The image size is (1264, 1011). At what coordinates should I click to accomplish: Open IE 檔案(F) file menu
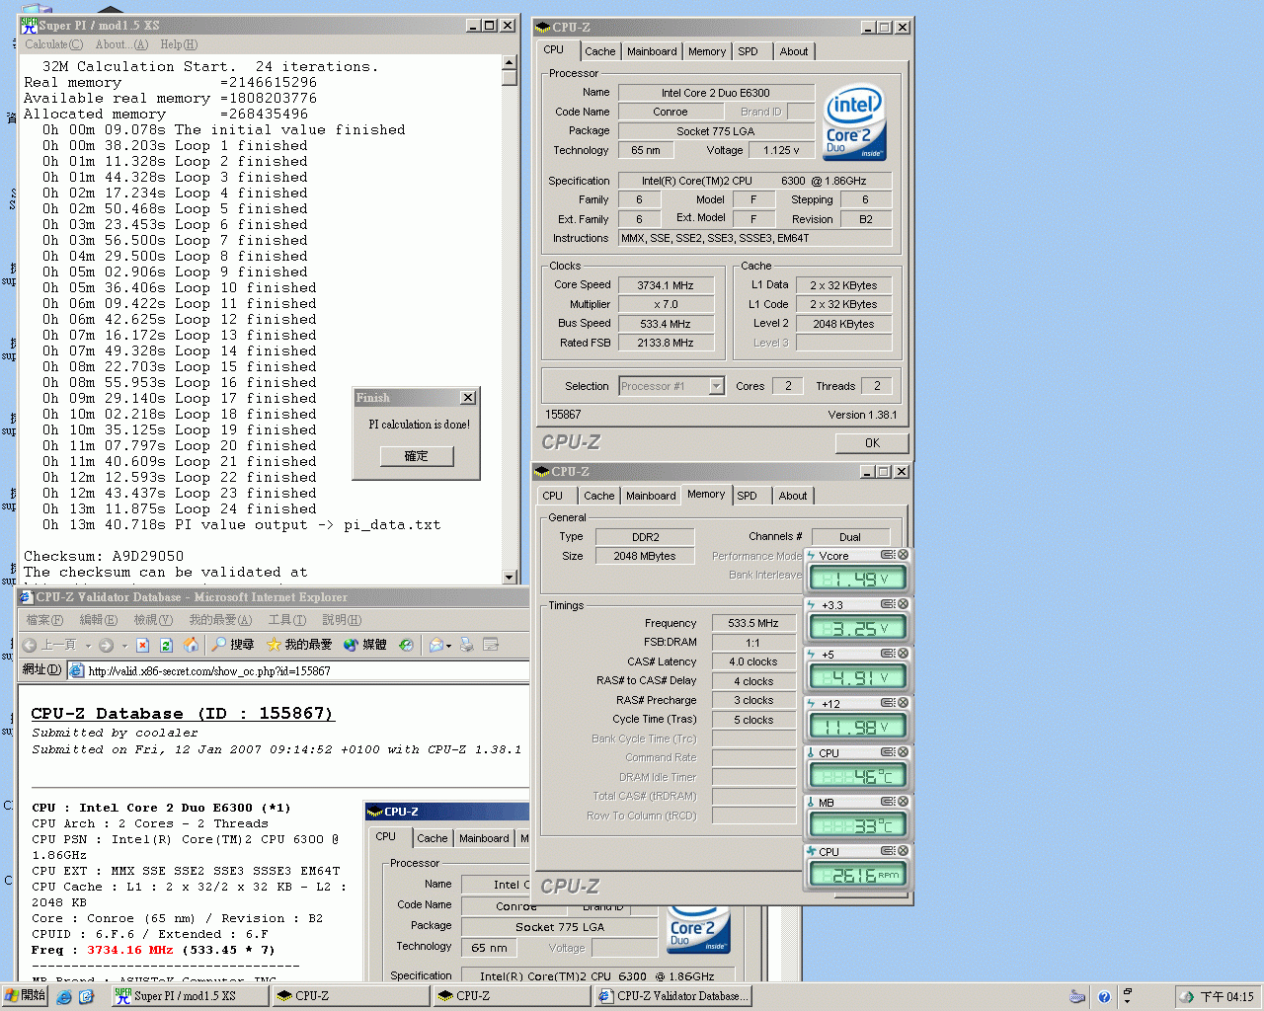click(44, 620)
